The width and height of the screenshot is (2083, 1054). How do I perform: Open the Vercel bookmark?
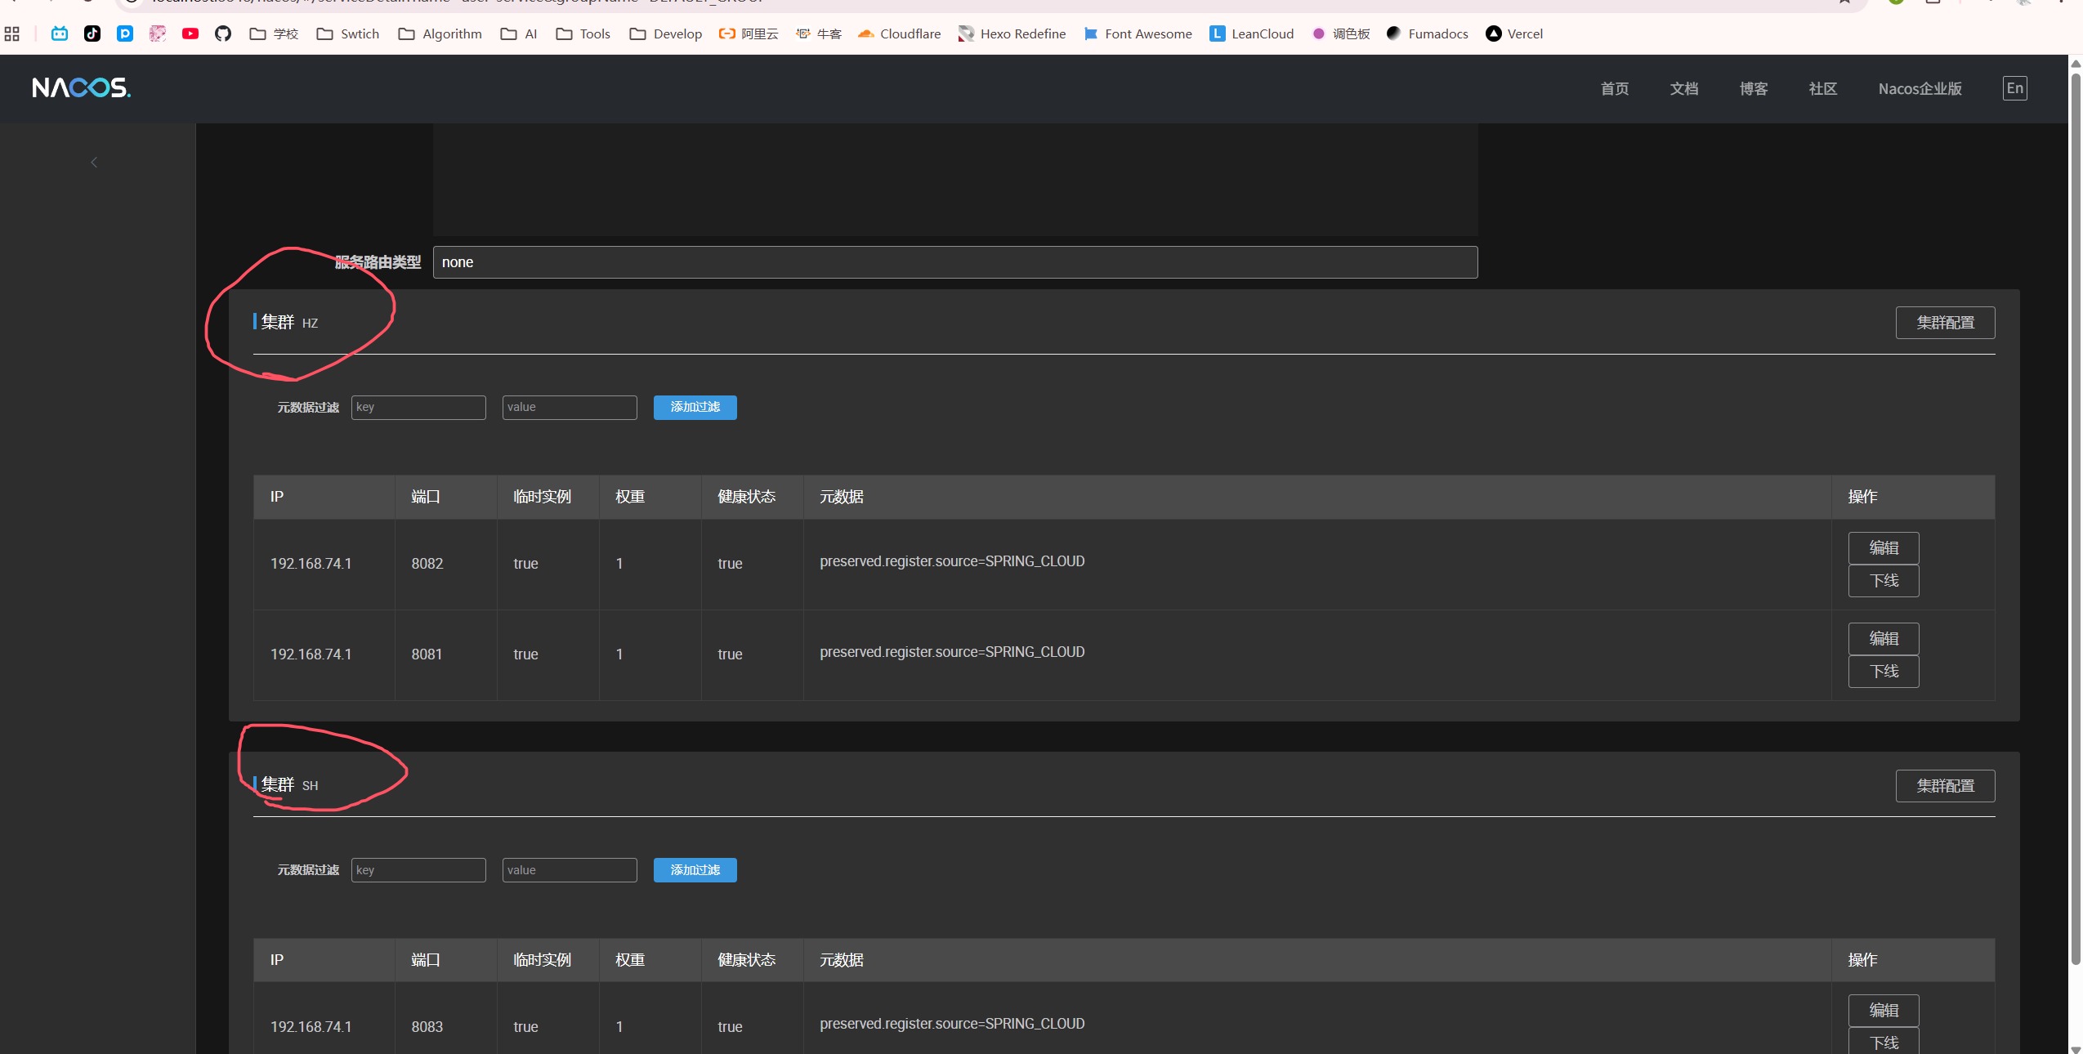point(1514,33)
